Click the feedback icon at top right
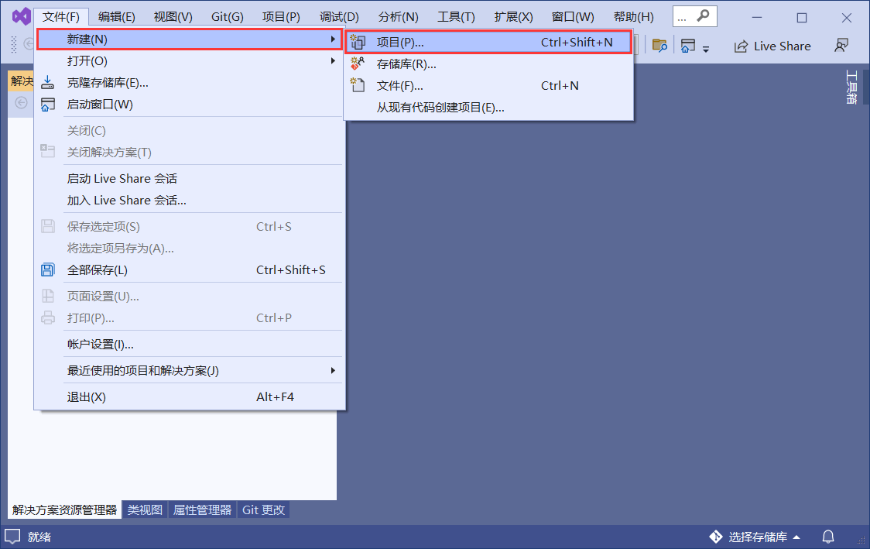The width and height of the screenshot is (870, 549). [841, 46]
